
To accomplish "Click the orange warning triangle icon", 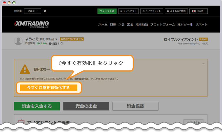I will (25, 69).
